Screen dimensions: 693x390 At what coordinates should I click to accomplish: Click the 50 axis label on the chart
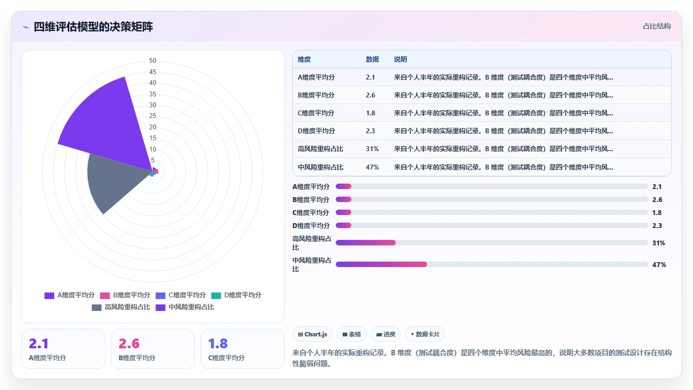(153, 61)
